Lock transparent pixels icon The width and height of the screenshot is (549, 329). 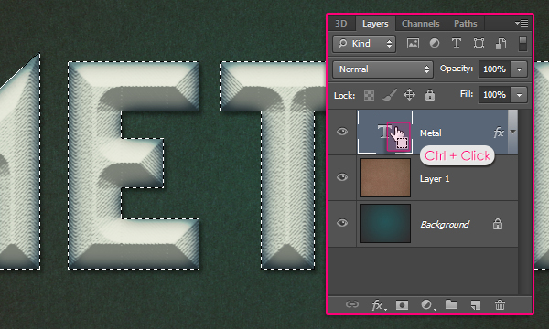point(369,95)
